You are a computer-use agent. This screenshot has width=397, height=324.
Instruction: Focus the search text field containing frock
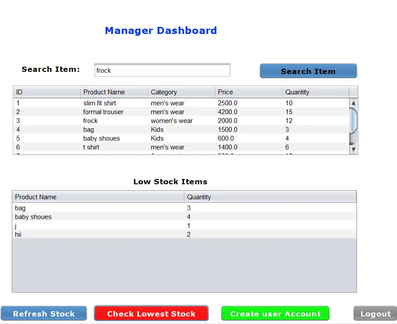pyautogui.click(x=162, y=70)
